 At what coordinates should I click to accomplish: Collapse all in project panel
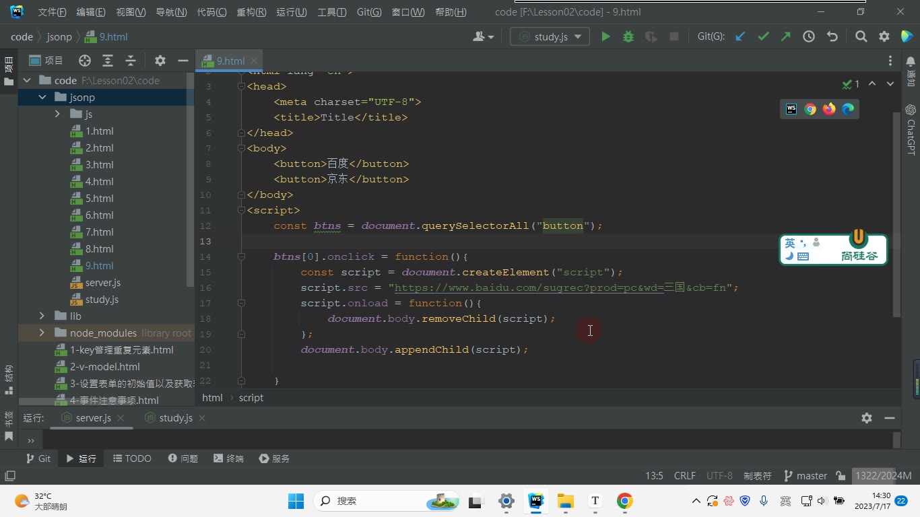tap(131, 61)
